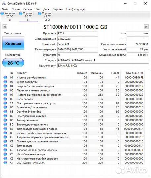Viewport: 151px width, 178px height.
Task: Open the Язык(Language) menu
Action: coord(76,9)
